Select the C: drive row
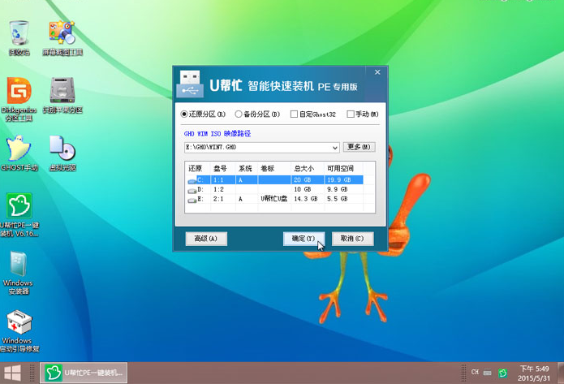This screenshot has width=564, height=384. coord(275,179)
